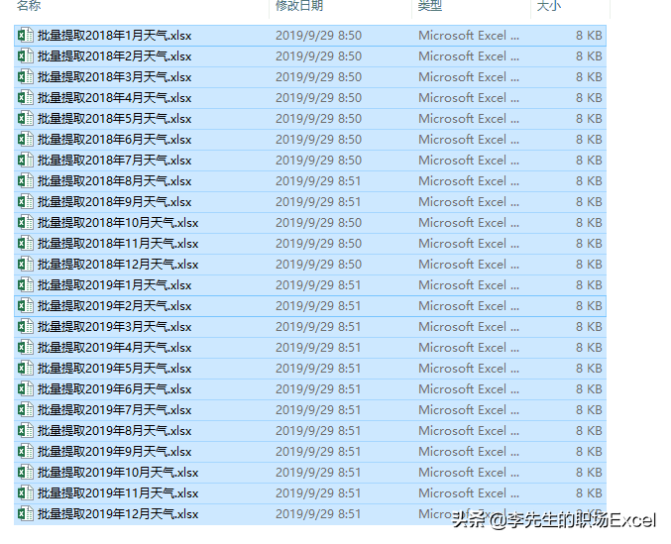The height and width of the screenshot is (544, 671).
Task: Click Excel icon of 批量提取2018年4月天气.xlsx
Action: click(25, 97)
